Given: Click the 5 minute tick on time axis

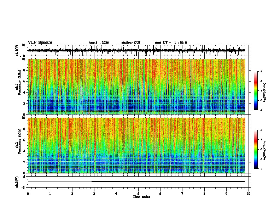Looking at the screenshot, I should coord(138,194).
